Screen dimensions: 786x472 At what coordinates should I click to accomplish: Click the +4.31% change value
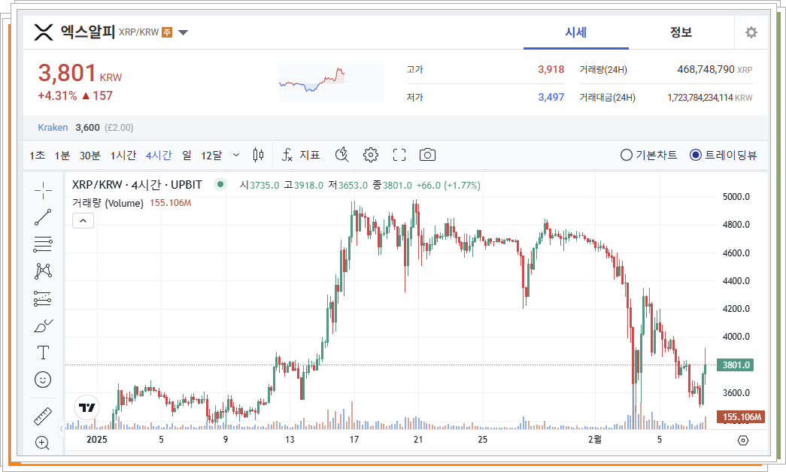point(58,95)
